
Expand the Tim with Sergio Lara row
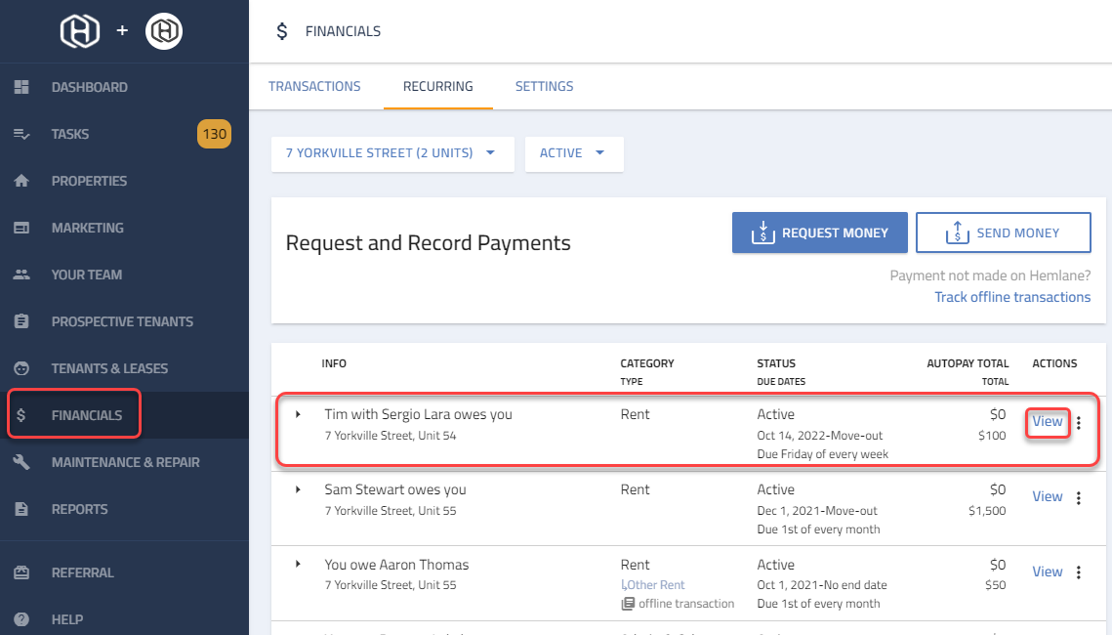coord(299,414)
